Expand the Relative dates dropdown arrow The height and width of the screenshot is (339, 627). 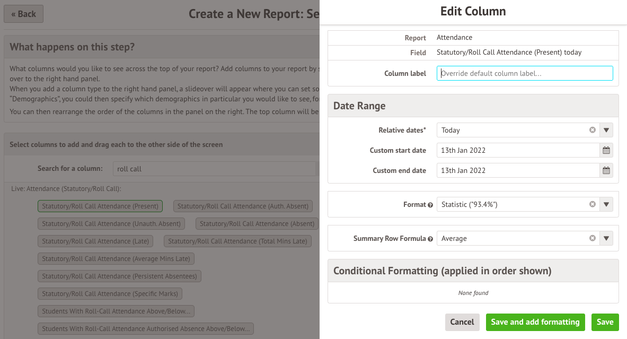tap(606, 131)
